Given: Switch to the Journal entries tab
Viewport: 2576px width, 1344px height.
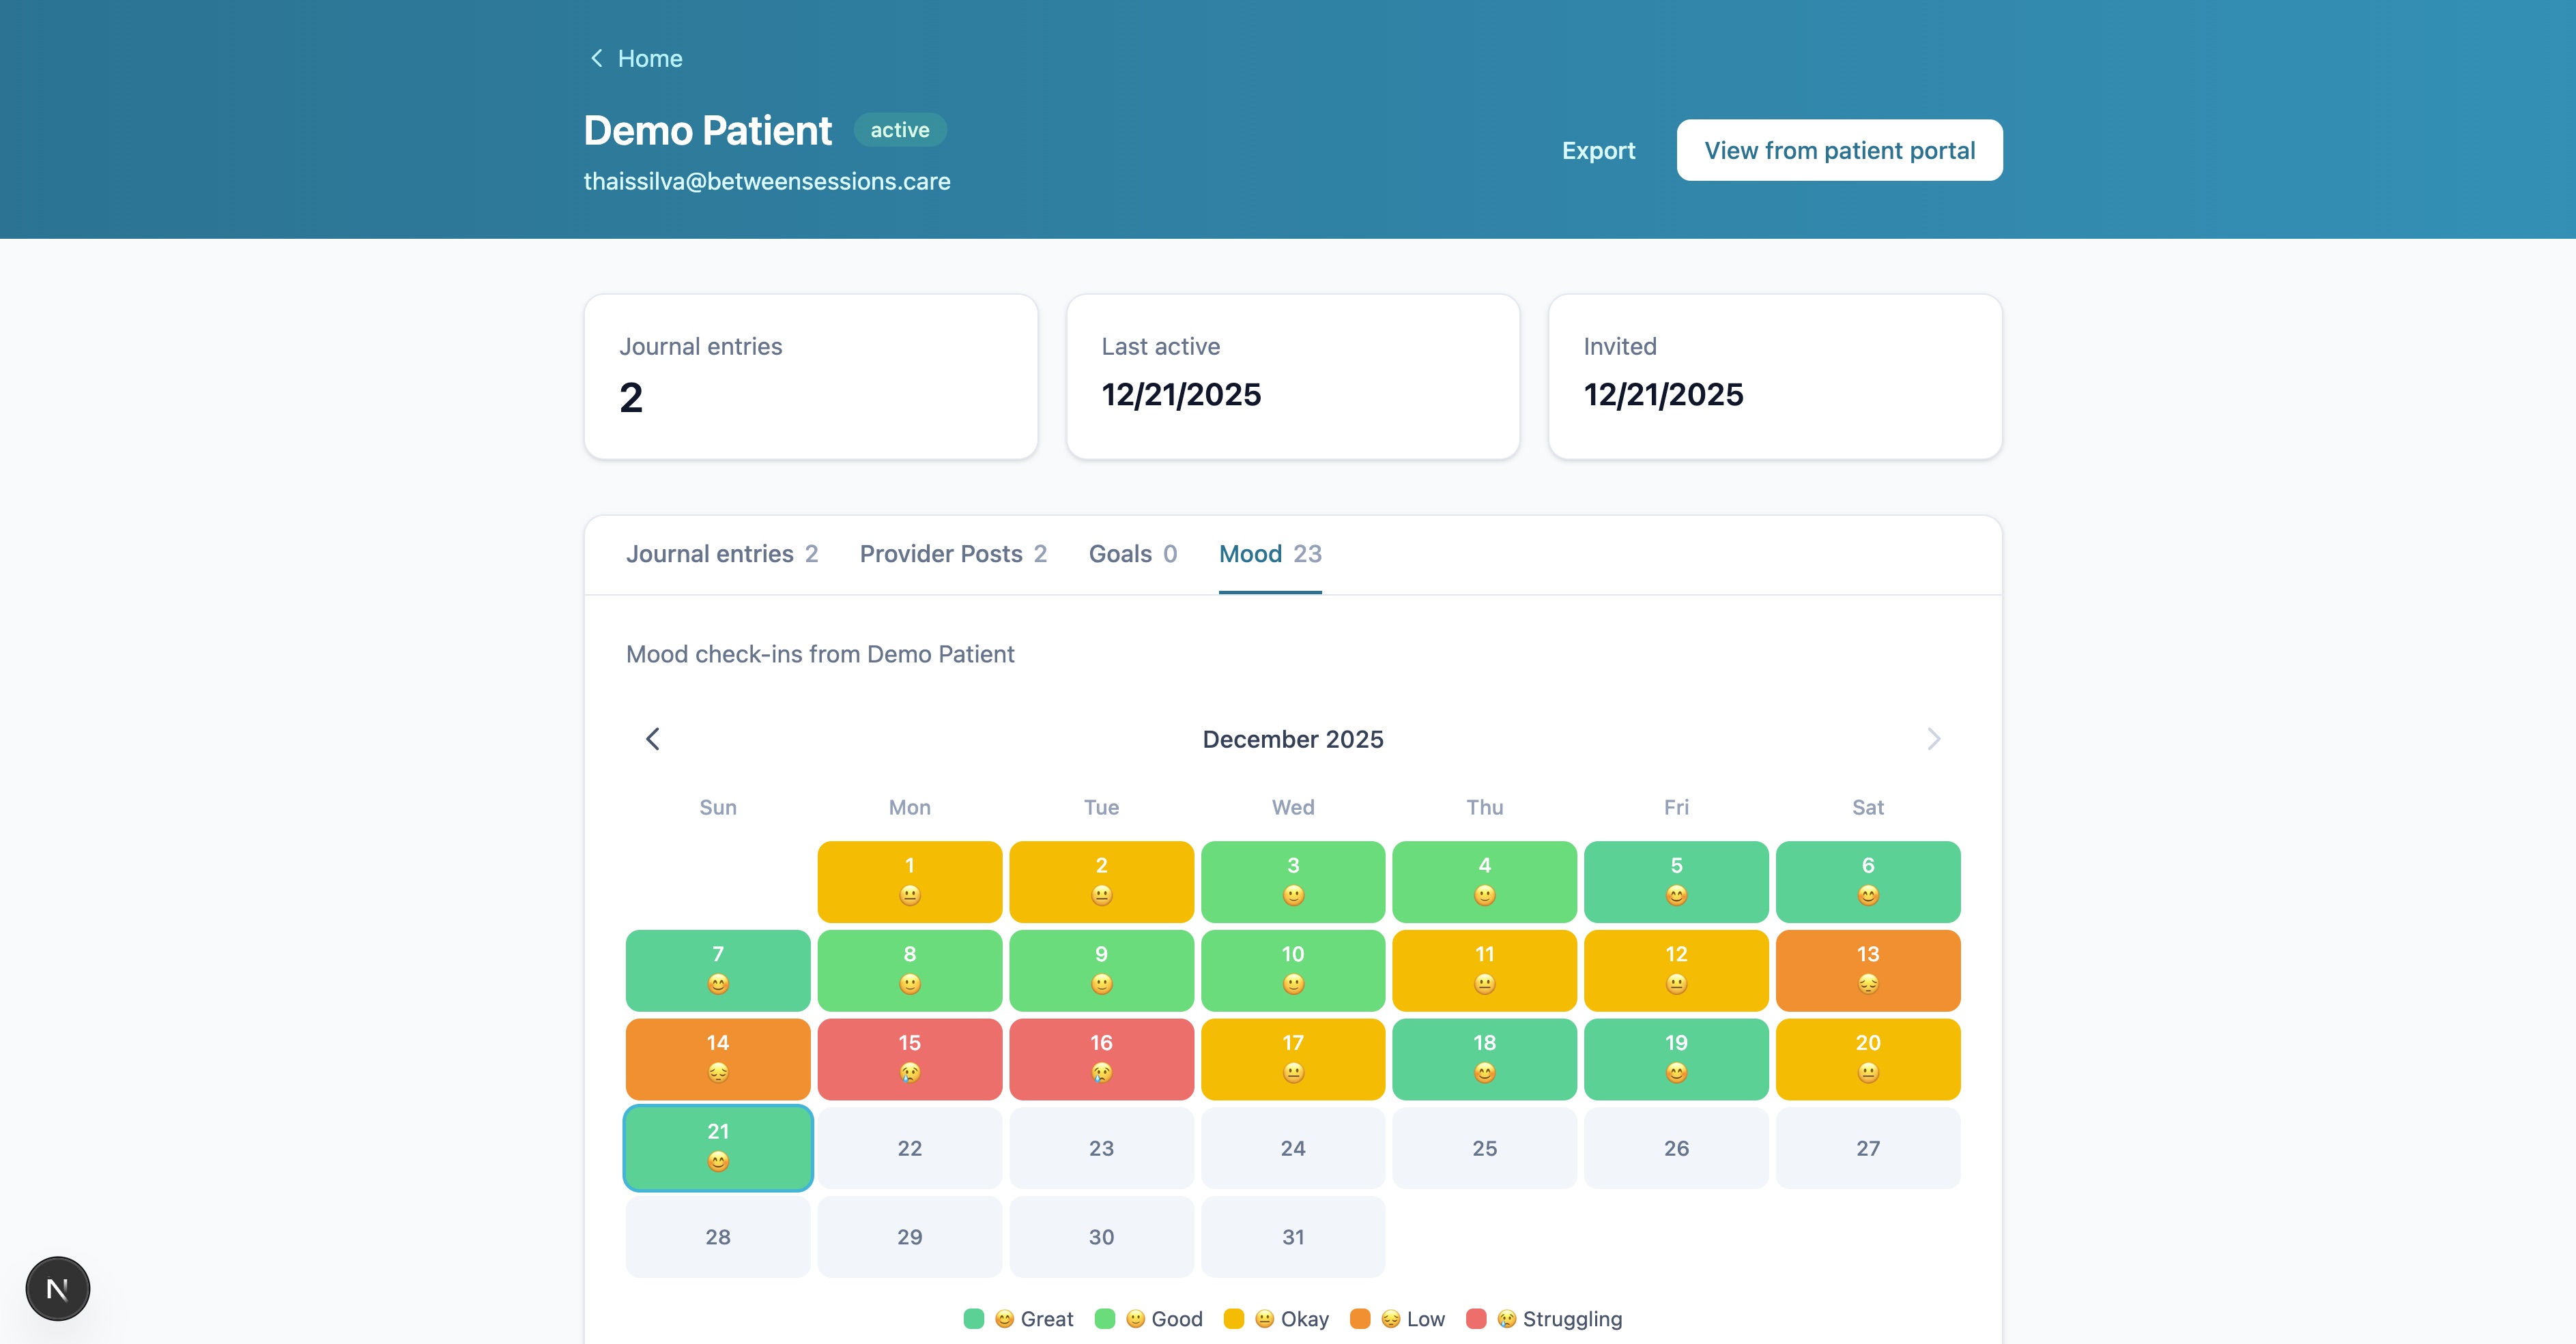Looking at the screenshot, I should (x=721, y=555).
